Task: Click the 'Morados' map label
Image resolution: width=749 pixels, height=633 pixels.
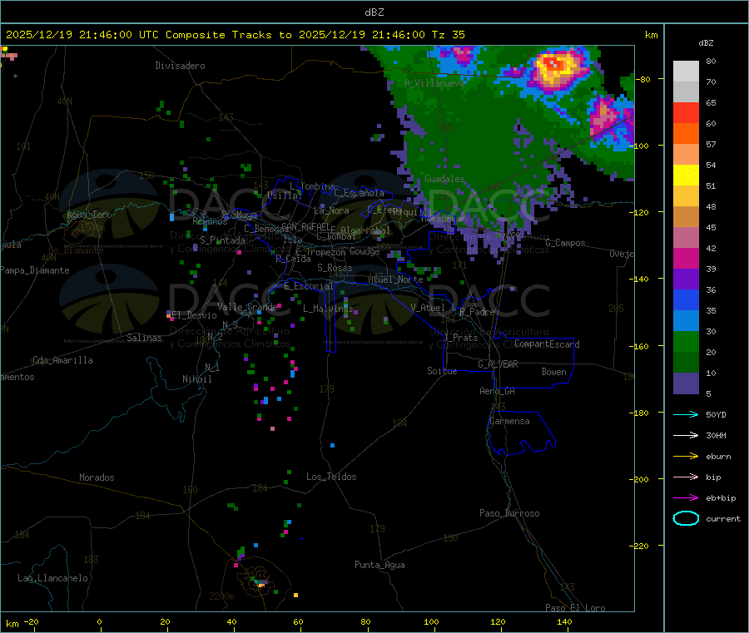Action: coord(97,477)
